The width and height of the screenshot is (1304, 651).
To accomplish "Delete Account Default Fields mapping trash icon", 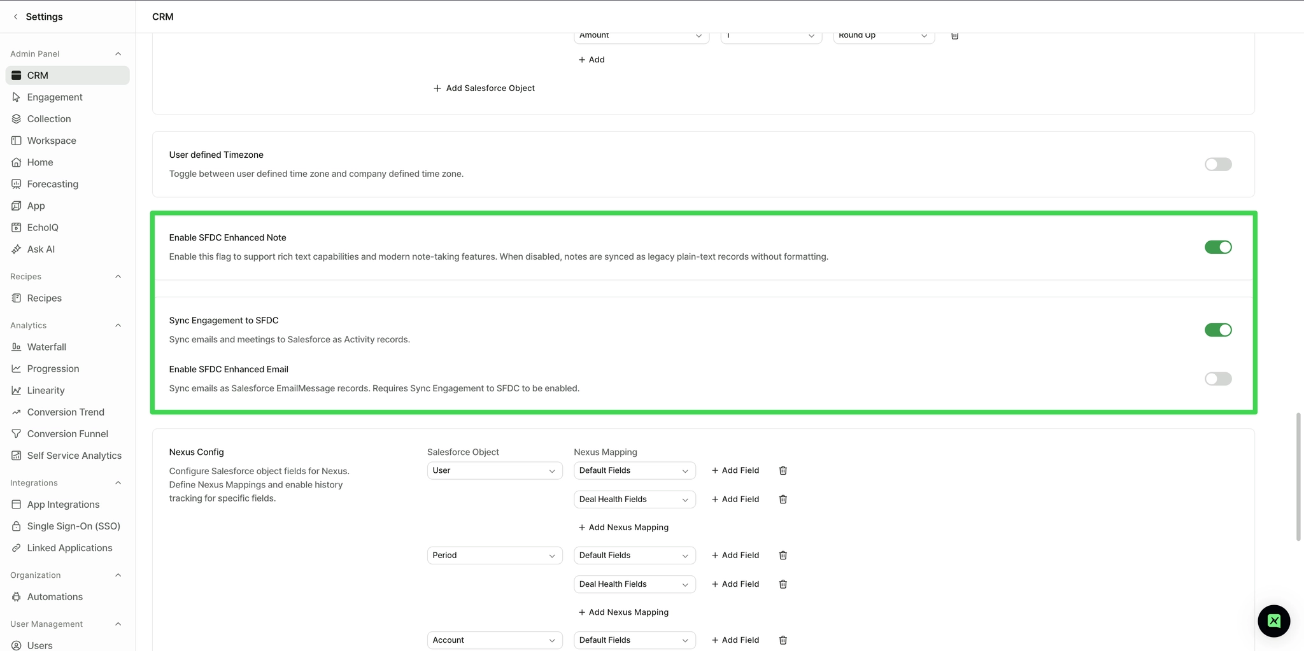I will click(783, 640).
